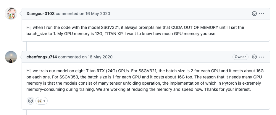This screenshot has height=115, width=276.
Task: Open the first comment's 16 May 2020 timestamp
Action: pos(98,14)
